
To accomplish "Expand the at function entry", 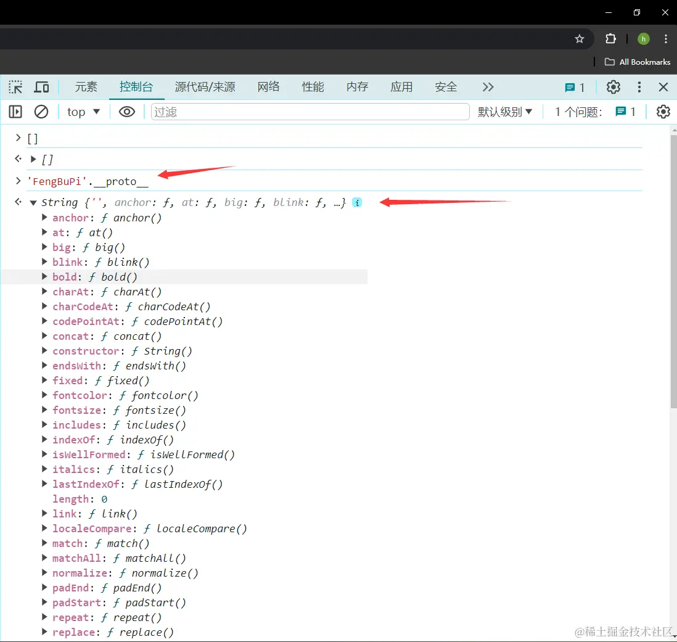I will coord(44,233).
